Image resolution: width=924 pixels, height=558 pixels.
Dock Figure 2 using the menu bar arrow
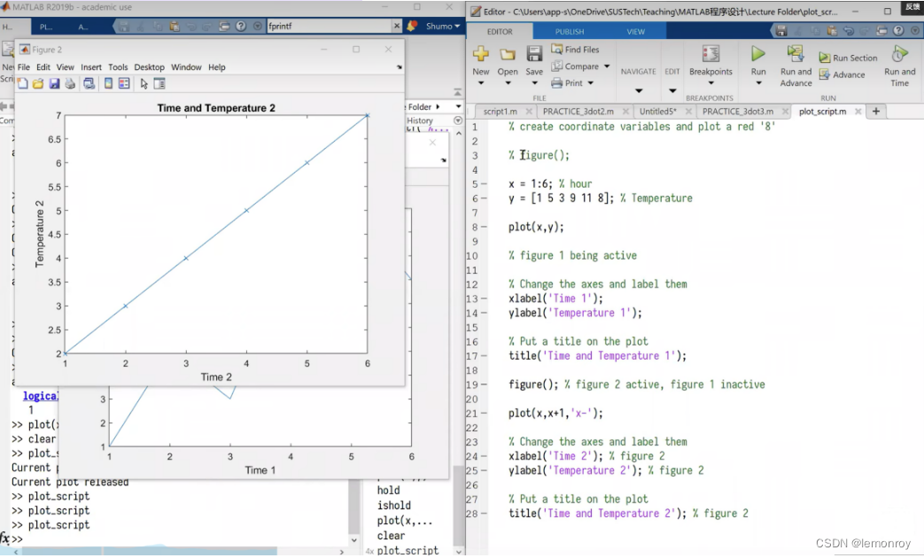tap(399, 67)
